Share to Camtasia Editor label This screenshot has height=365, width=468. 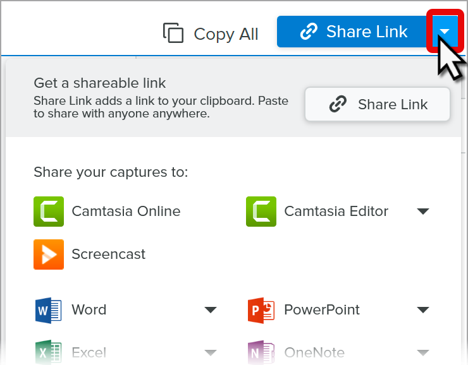tap(336, 212)
